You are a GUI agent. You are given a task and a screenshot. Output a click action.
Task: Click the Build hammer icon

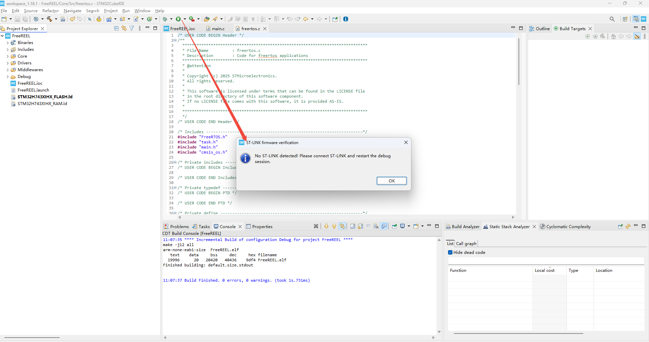point(49,19)
